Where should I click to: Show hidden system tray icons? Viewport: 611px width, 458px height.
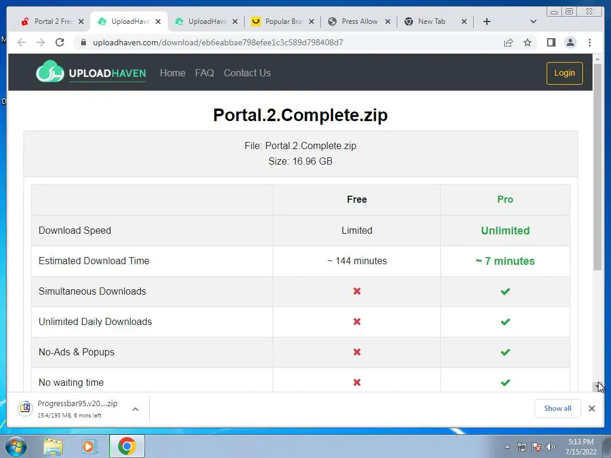click(x=507, y=447)
